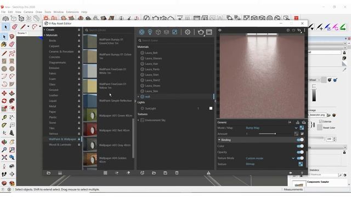This screenshot has height=197, width=351.
Task: Expand the Create library tree node
Action: 44,30
